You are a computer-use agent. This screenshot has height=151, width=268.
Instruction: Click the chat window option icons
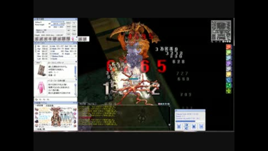pyautogui.click(x=164, y=104)
